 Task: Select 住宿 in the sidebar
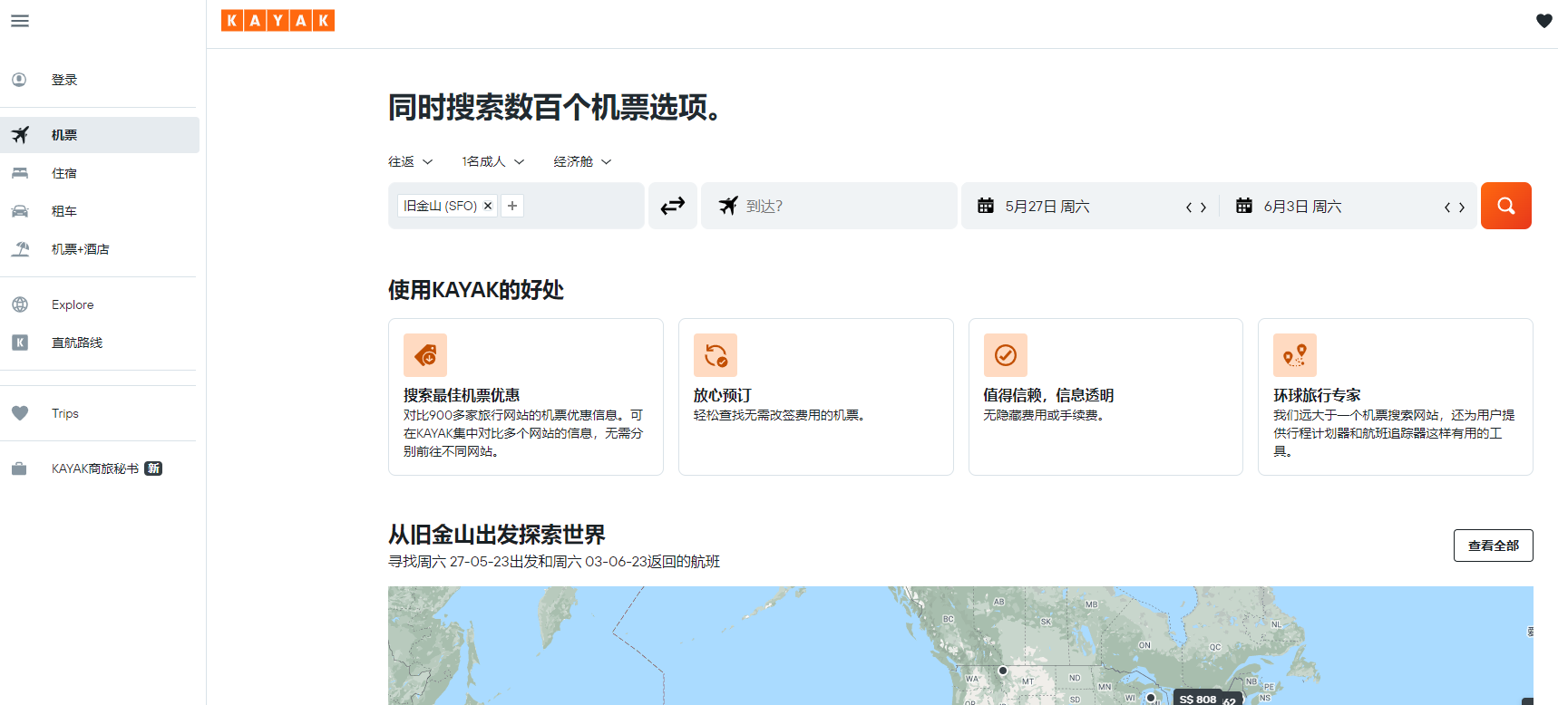tap(63, 173)
